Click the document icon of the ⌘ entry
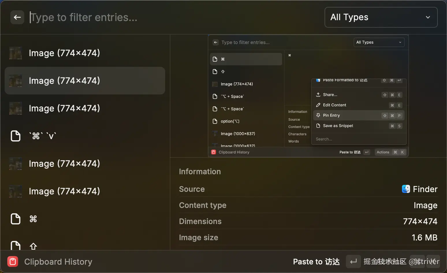Screen dimensions: 447x273 [16, 219]
